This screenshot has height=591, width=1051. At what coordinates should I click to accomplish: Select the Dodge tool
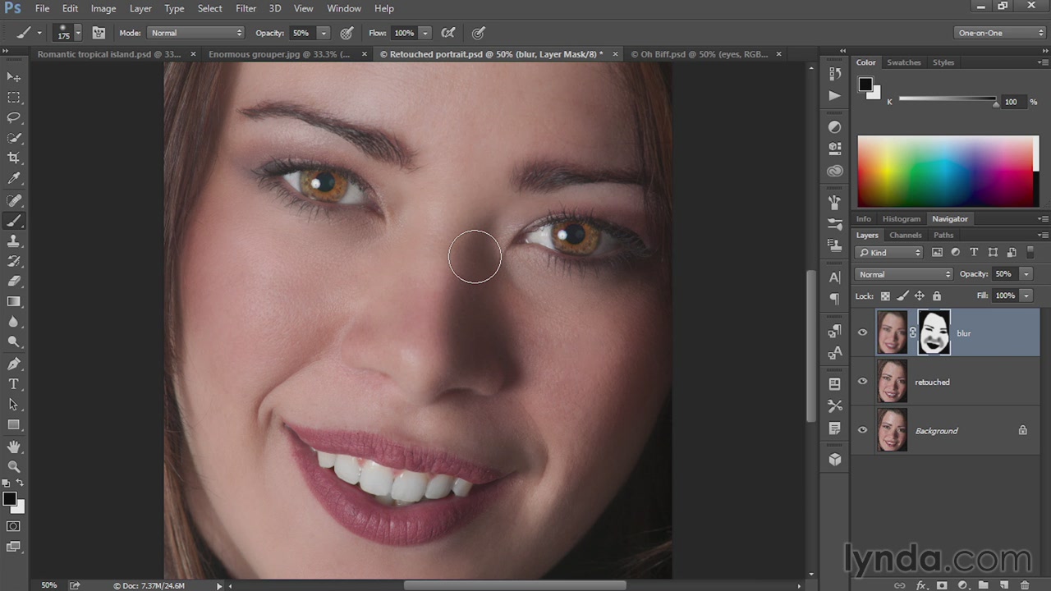[x=14, y=342]
